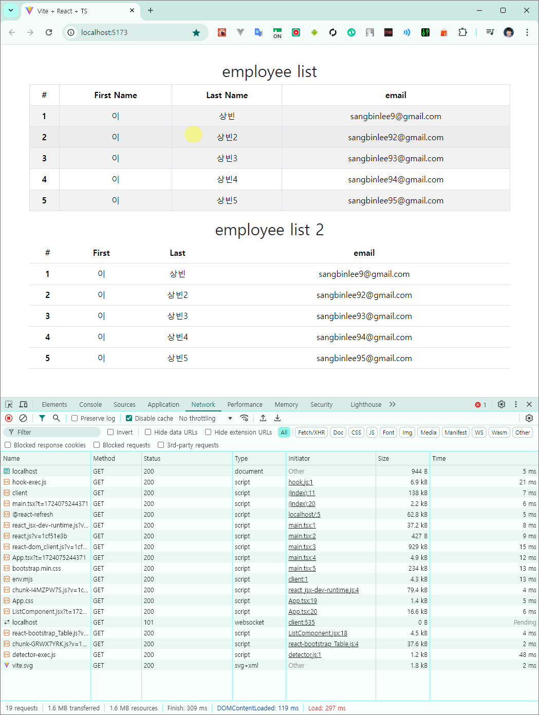The width and height of the screenshot is (539, 715).
Task: Filter requests by JS type
Action: tap(372, 432)
